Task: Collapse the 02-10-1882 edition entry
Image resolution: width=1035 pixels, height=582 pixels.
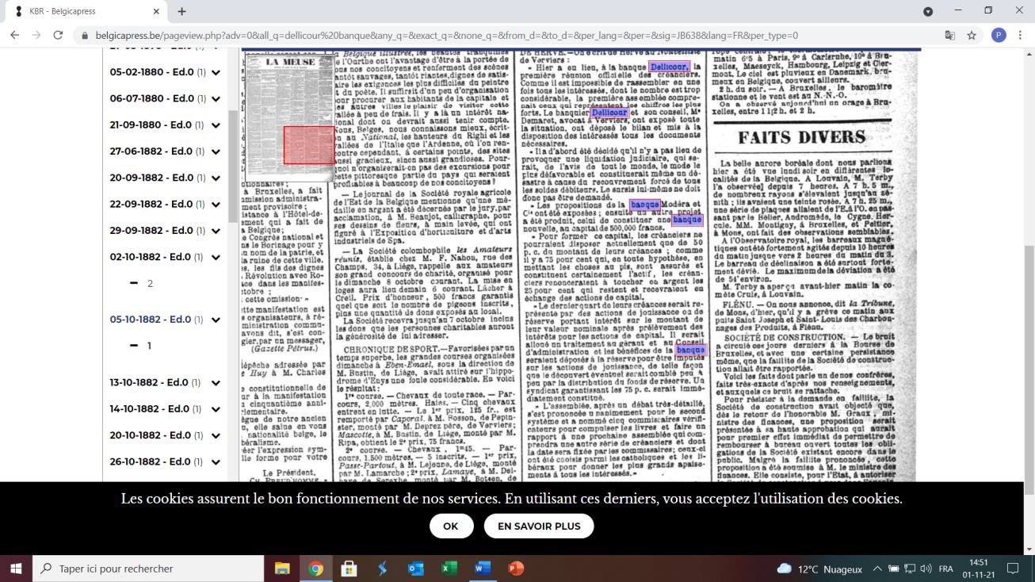Action: coord(216,258)
